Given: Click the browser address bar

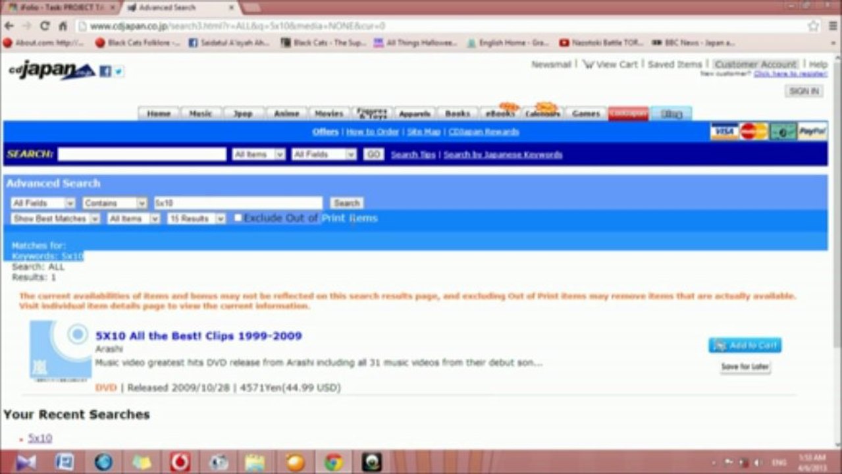Looking at the screenshot, I should 441,26.
